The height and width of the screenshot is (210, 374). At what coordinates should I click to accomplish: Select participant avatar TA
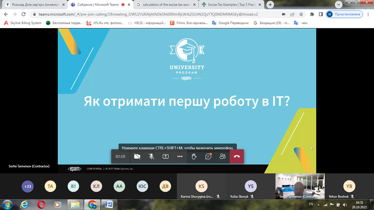coord(50,186)
